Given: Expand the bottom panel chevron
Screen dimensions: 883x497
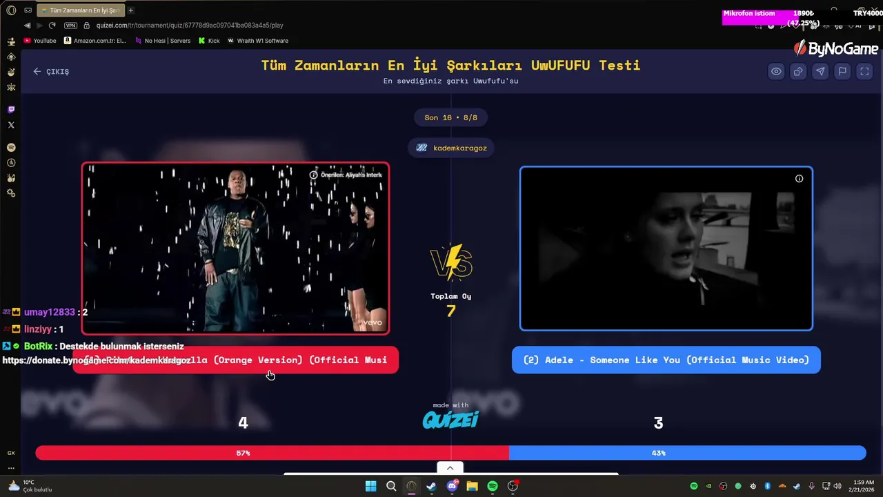Looking at the screenshot, I should (x=450, y=468).
